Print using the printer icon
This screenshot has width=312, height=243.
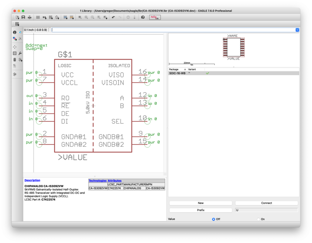click(30, 17)
